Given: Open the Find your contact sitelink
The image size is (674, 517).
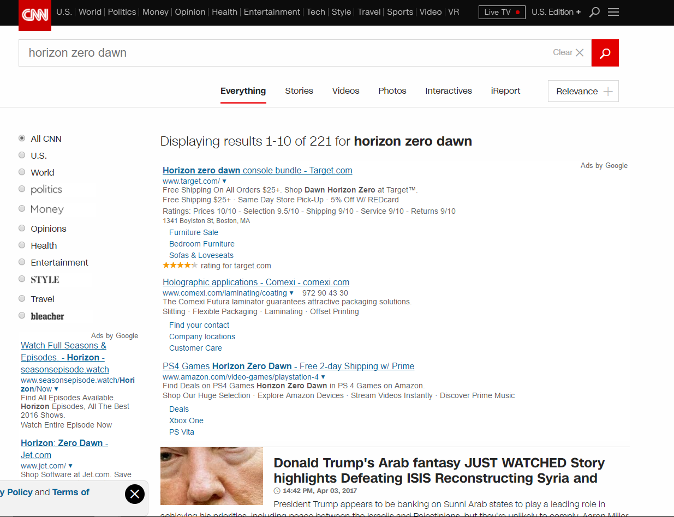Looking at the screenshot, I should point(199,325).
